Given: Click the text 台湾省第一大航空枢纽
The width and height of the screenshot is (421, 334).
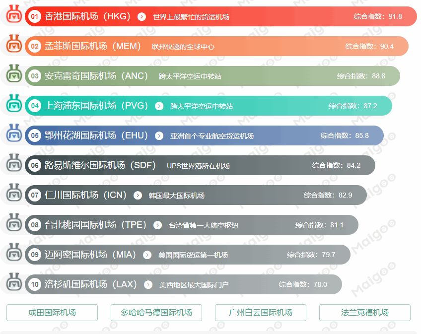Looking at the screenshot, I should tap(204, 225).
